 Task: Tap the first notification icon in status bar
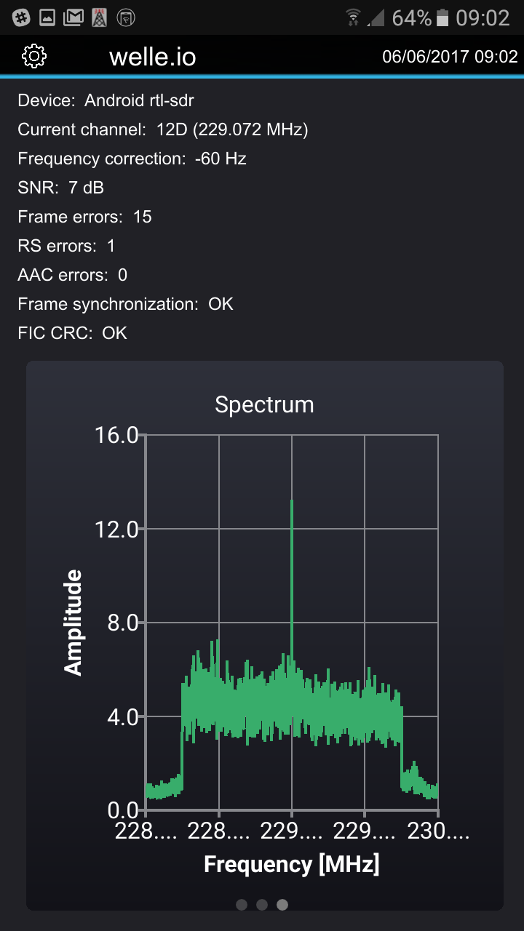(21, 17)
